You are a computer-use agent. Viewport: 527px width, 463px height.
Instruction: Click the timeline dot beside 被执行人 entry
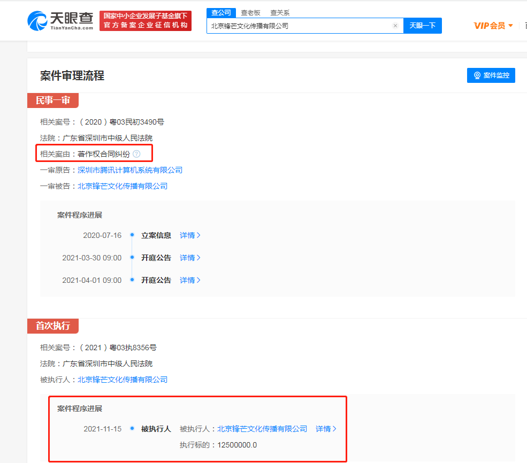(132, 428)
